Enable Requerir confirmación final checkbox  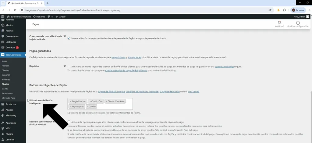(69, 122)
